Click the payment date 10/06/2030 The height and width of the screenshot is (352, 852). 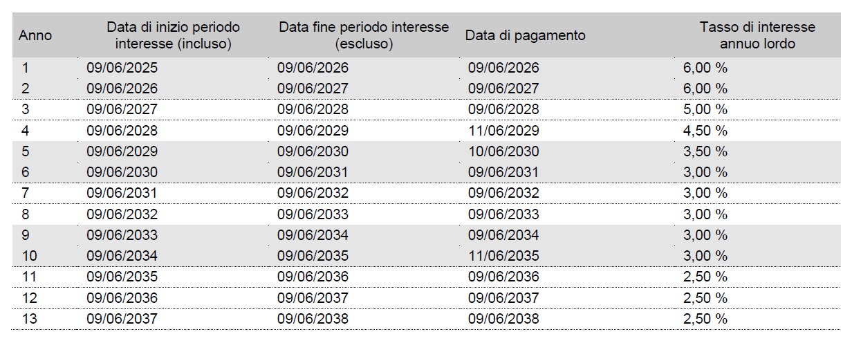tap(503, 151)
